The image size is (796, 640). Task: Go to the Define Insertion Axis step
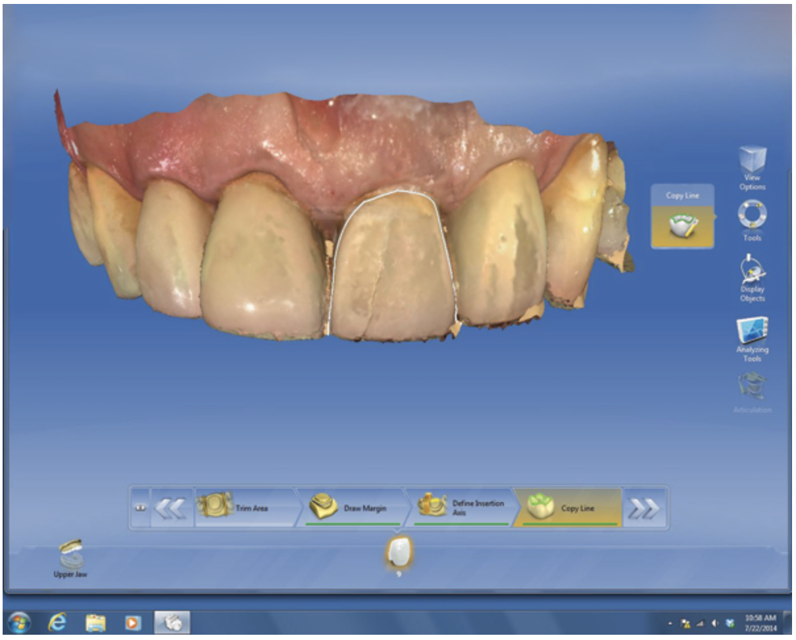(461, 508)
